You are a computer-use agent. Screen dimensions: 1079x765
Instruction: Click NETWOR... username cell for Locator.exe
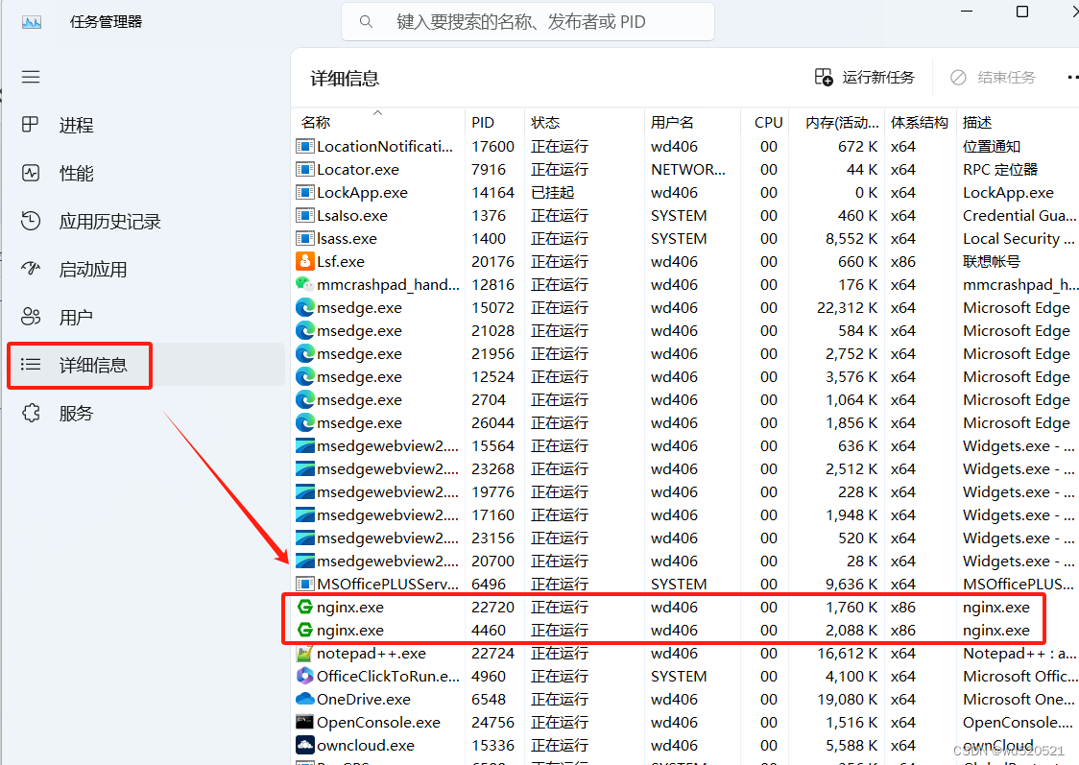pyautogui.click(x=688, y=169)
